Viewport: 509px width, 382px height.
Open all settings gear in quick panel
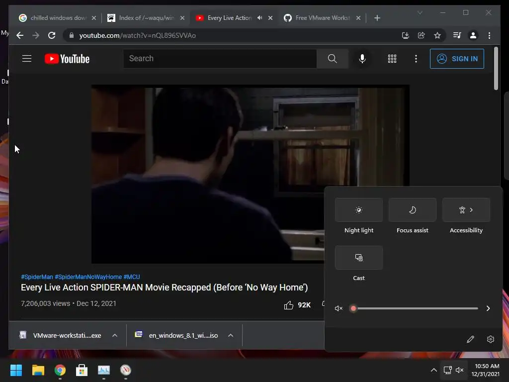point(491,339)
